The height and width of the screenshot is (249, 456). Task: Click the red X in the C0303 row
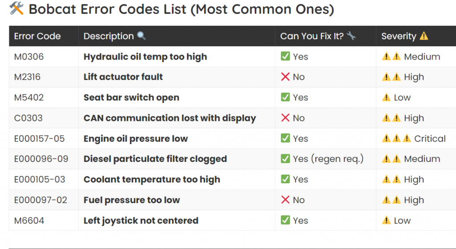285,118
